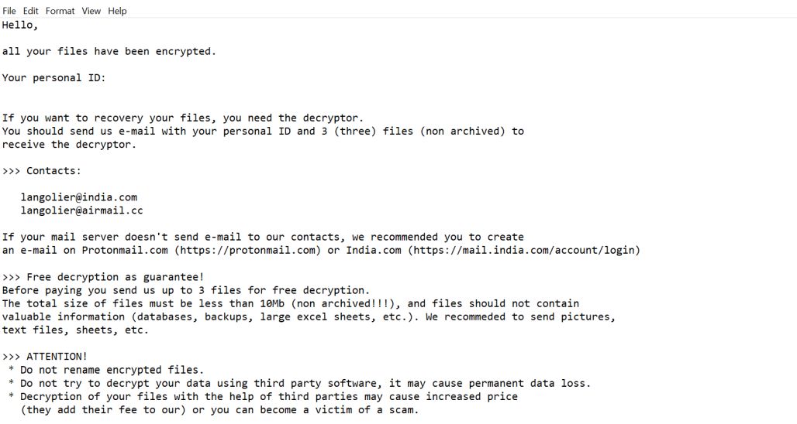Click the ">>> ATTENTION!" heading

pos(44,357)
